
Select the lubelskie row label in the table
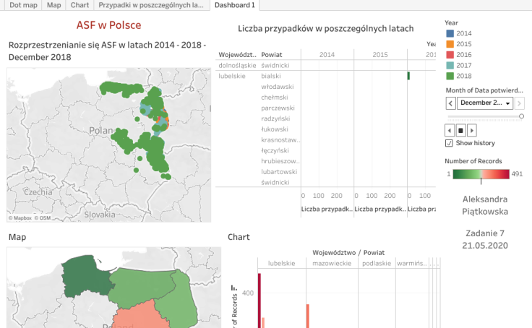[232, 76]
